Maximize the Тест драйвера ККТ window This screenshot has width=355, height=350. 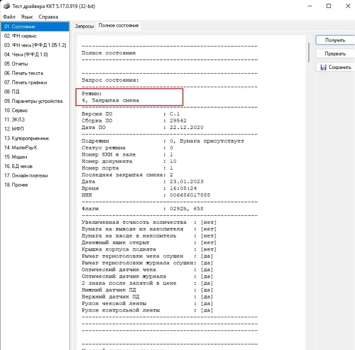[329, 6]
